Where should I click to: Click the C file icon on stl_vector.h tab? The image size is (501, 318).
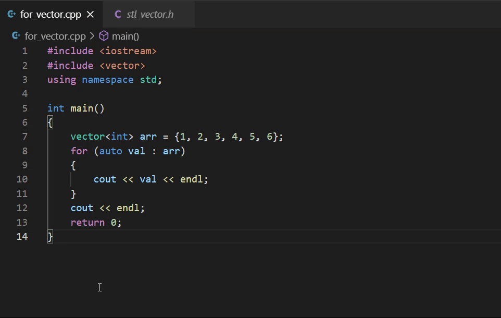click(118, 15)
